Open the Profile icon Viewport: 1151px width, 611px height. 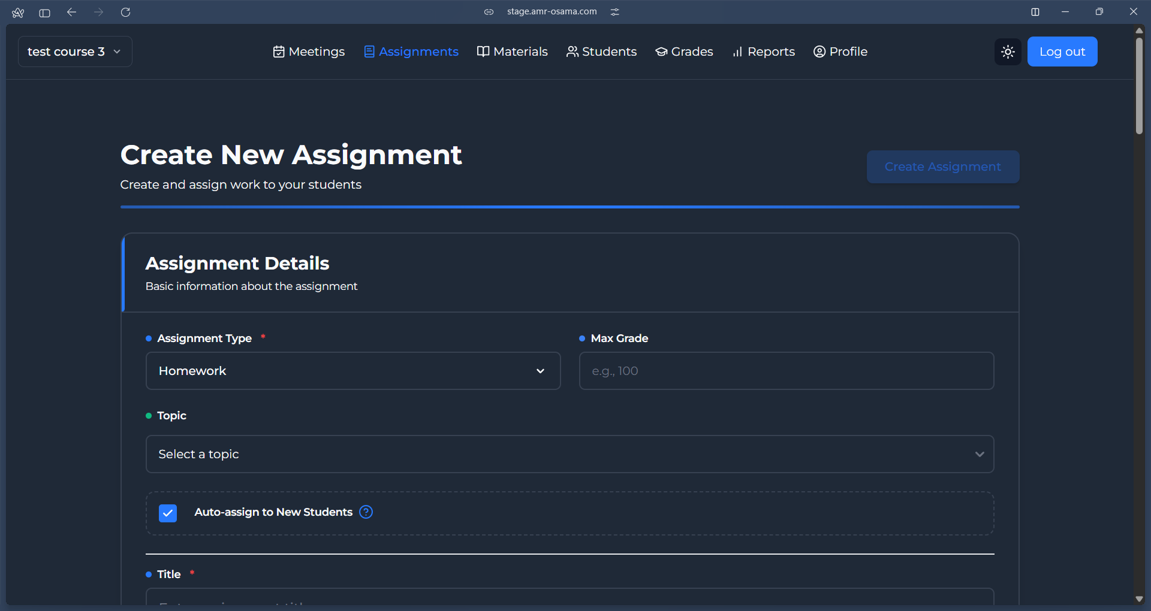[x=819, y=52]
